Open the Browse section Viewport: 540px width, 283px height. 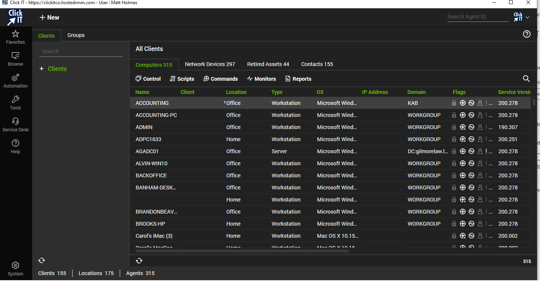pos(15,59)
